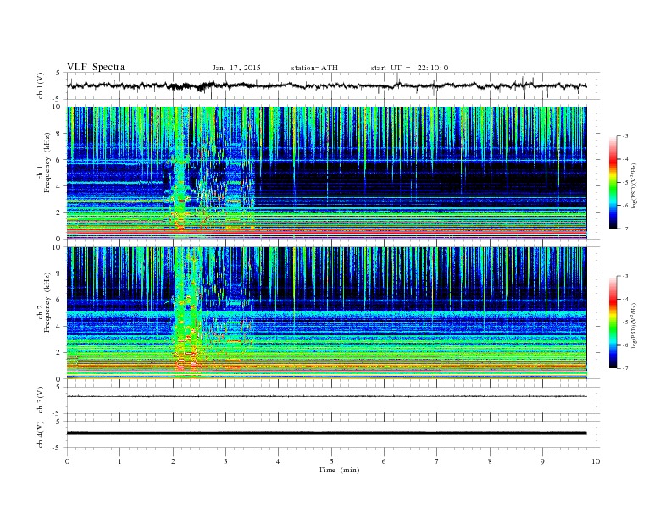Click the time axis tick label "4"
The height and width of the screenshot is (518, 671).
[x=278, y=461]
